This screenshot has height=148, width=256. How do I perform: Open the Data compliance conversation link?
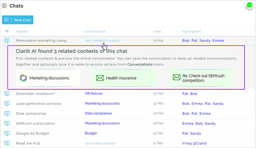click(98, 113)
